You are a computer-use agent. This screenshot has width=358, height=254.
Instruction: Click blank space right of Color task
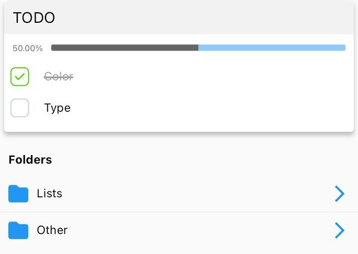click(x=211, y=77)
